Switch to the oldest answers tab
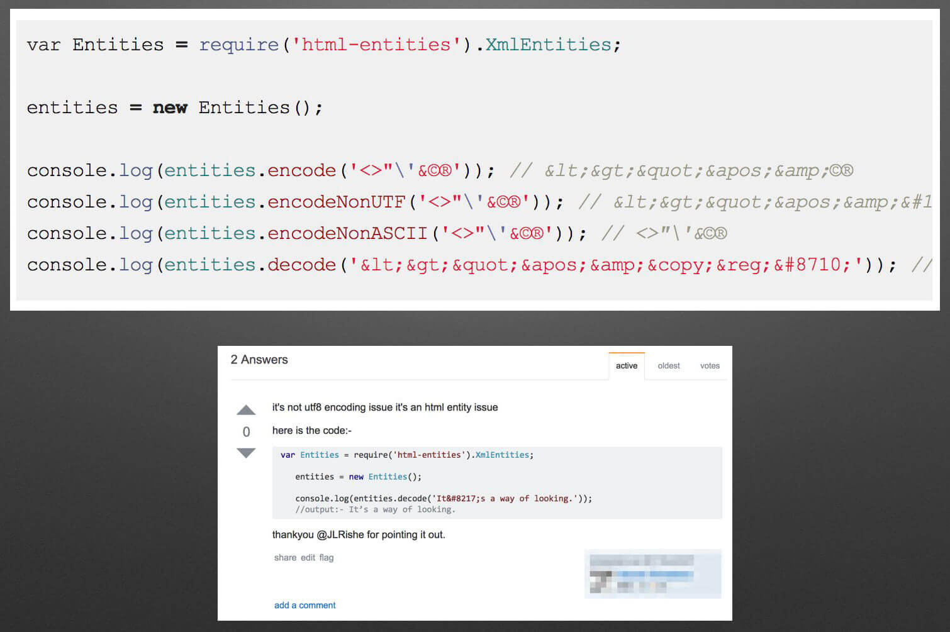 pos(668,365)
